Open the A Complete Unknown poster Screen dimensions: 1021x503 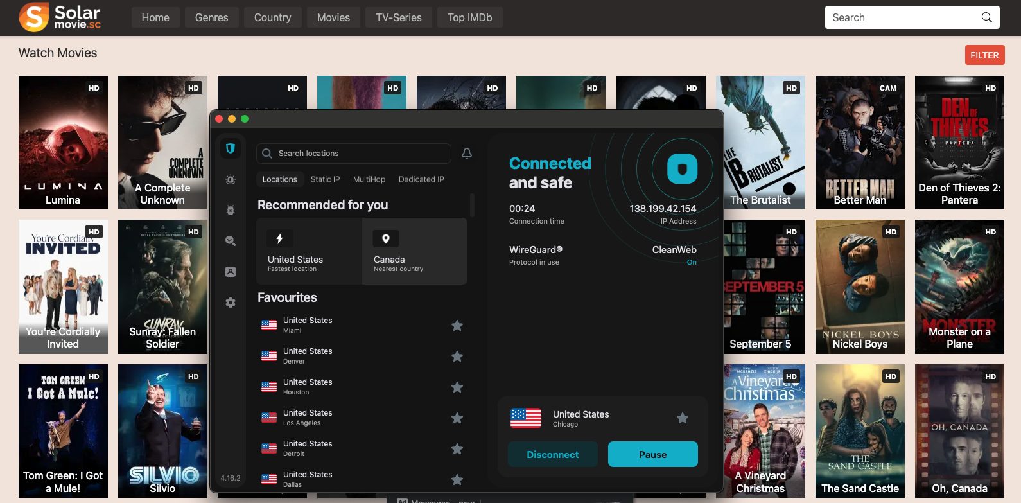pyautogui.click(x=162, y=143)
